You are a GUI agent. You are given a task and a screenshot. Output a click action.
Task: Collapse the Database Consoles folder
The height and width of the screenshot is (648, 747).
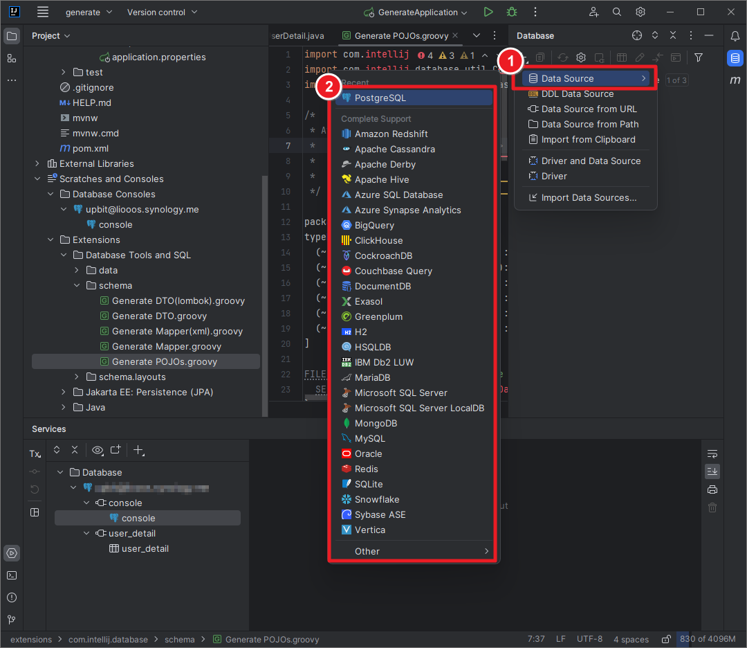coord(50,194)
